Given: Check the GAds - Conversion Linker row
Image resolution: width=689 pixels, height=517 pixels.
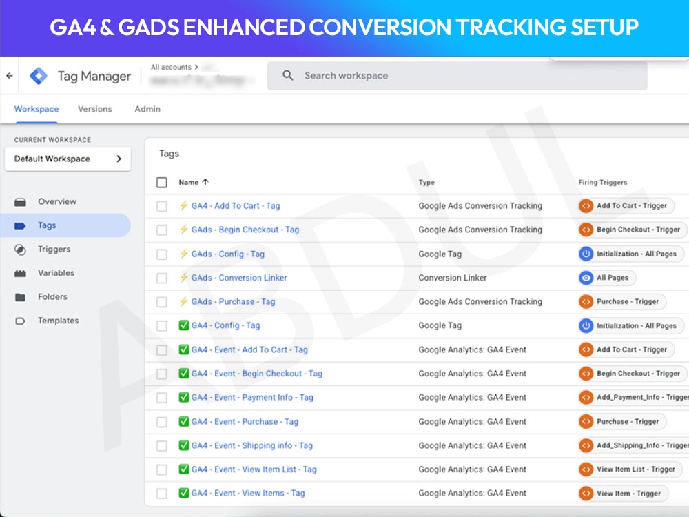Looking at the screenshot, I should [162, 278].
